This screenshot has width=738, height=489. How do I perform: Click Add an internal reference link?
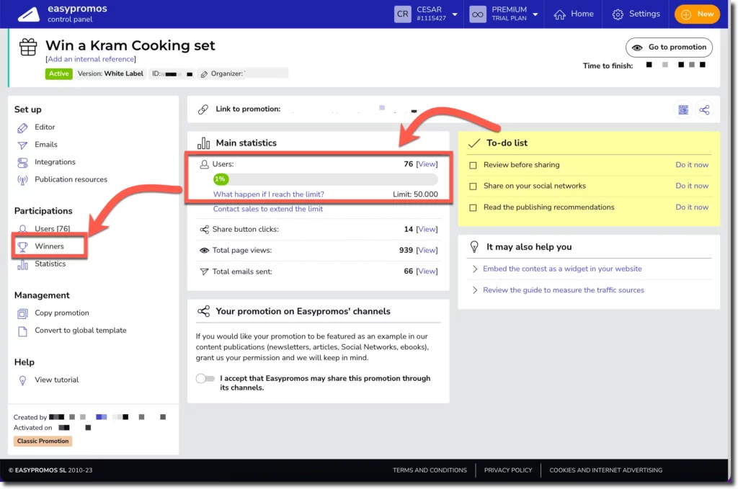pos(91,59)
